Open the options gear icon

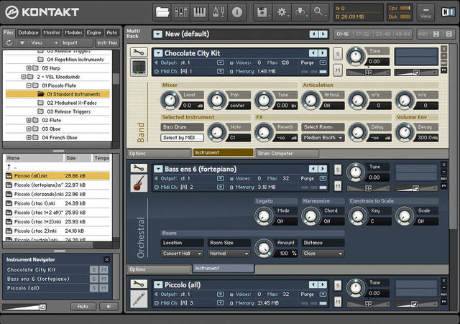pyautogui.click(x=282, y=12)
